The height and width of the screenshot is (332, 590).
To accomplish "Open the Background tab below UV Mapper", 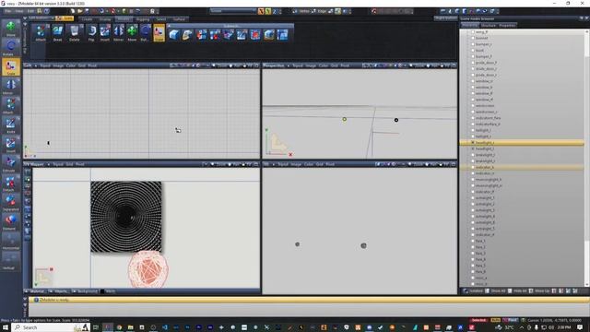I will (x=85, y=291).
